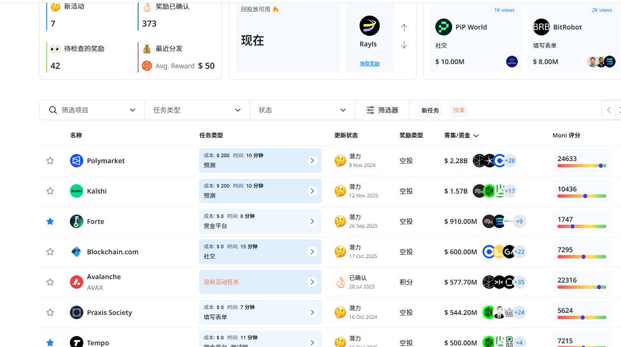Open Avalanche logo icon
Screen dimensions: 621x347
[77, 282]
